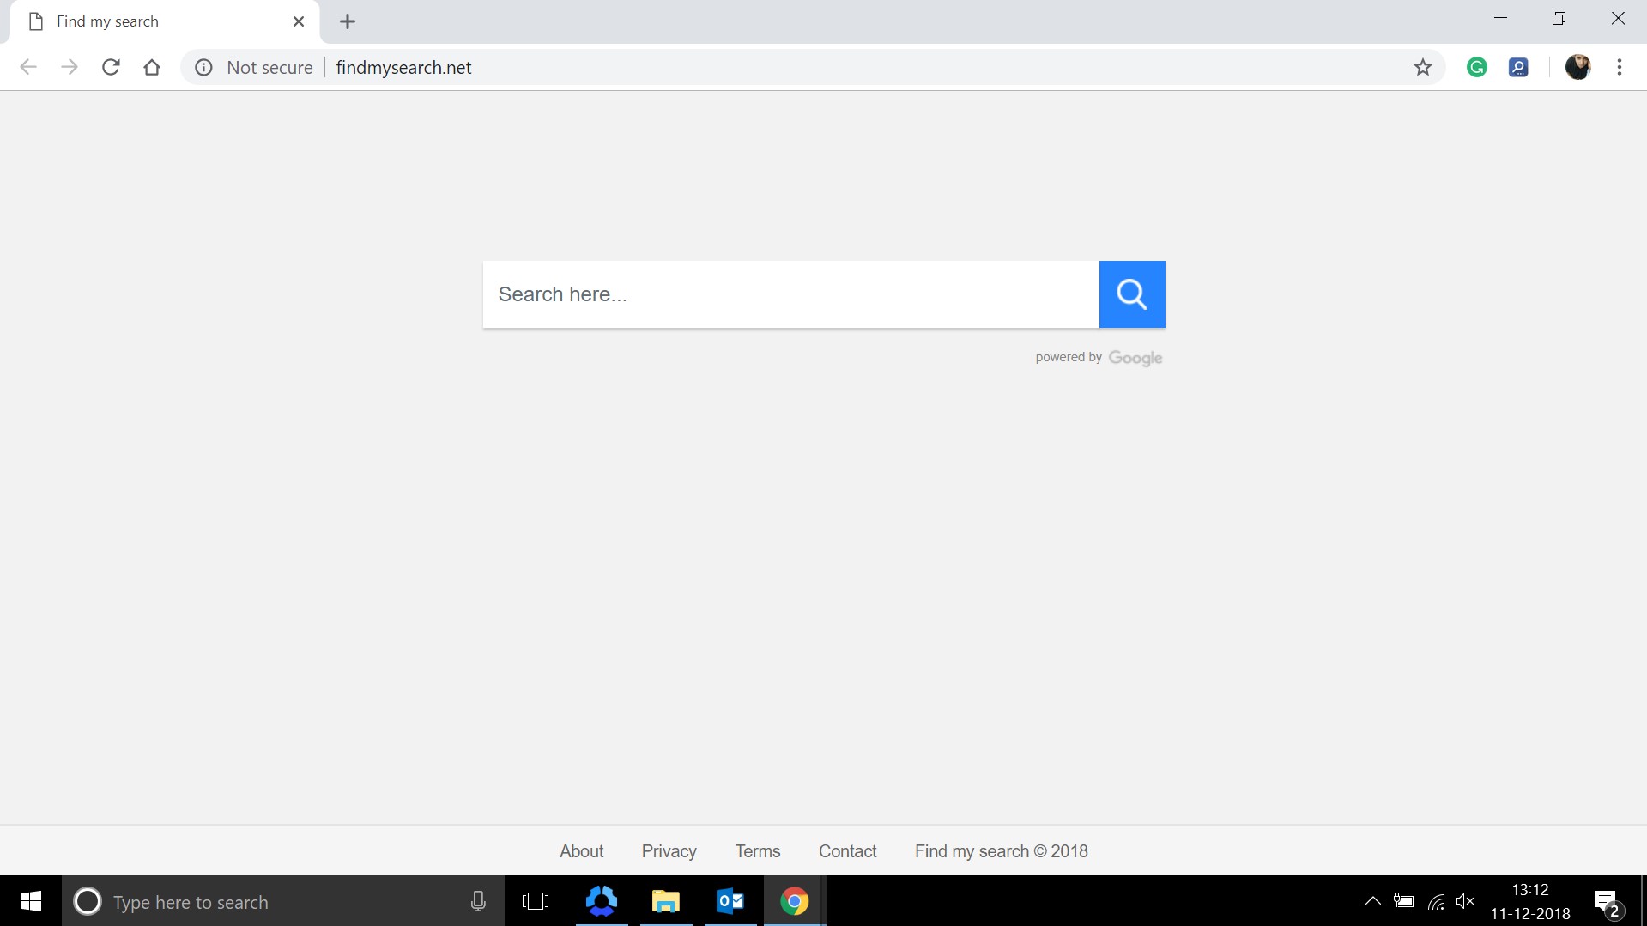Open Outlook from the taskbar
Screen dimensions: 1647x926
[730, 901]
